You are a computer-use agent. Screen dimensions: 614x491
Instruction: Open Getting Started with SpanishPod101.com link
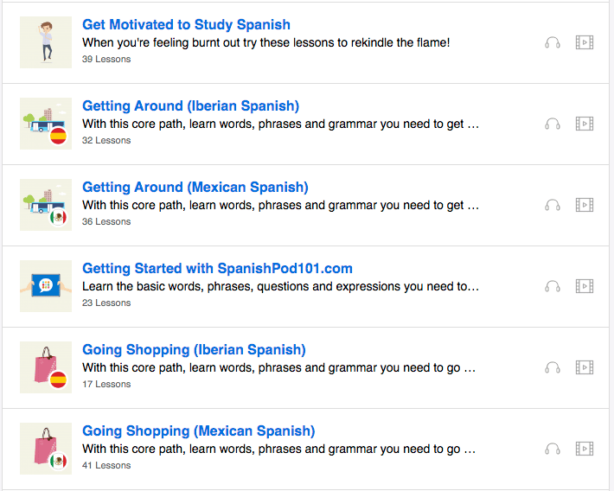[x=217, y=269]
